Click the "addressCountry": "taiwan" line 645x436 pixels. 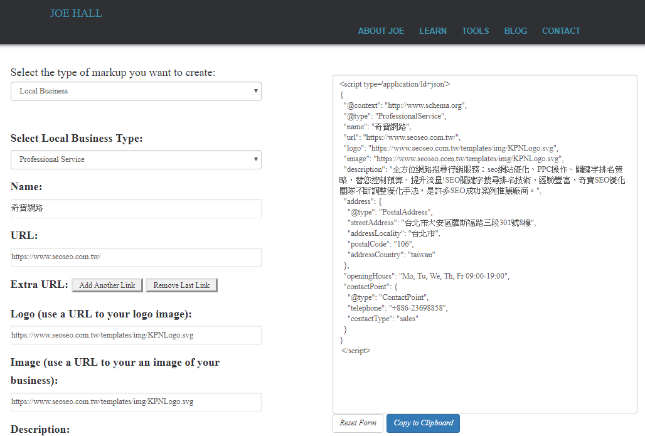pos(391,255)
